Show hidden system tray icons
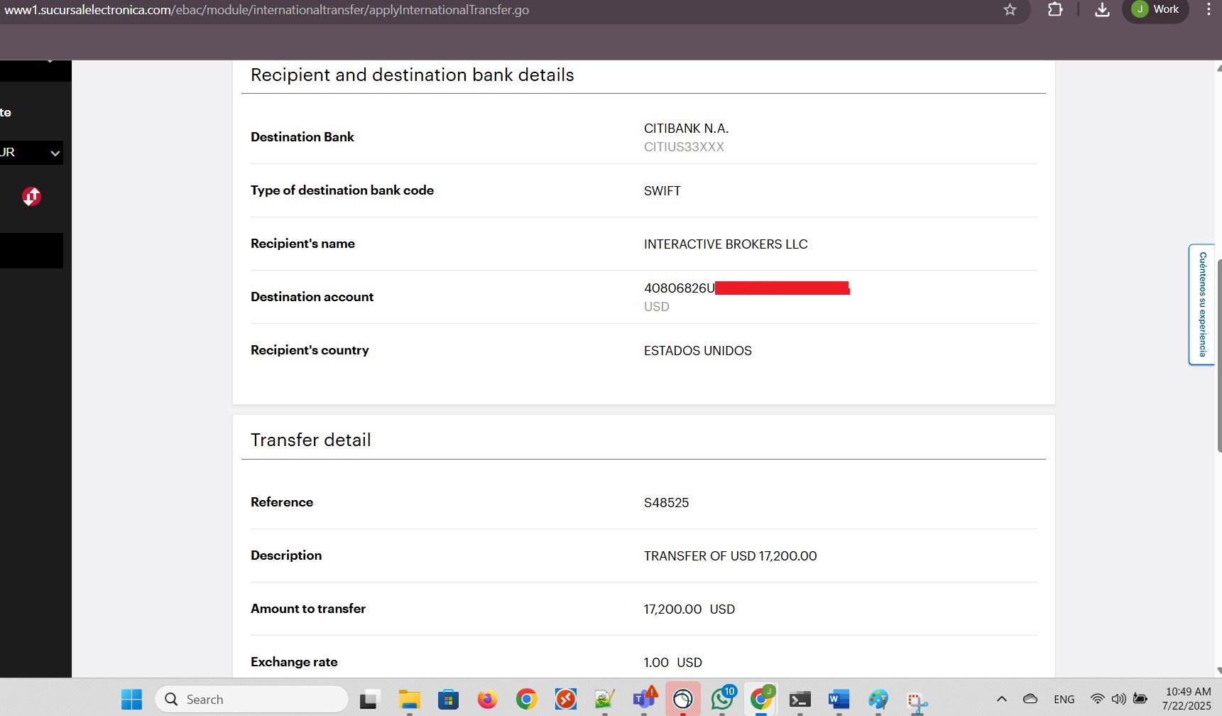Screen dimensions: 1222x716 (1002, 699)
